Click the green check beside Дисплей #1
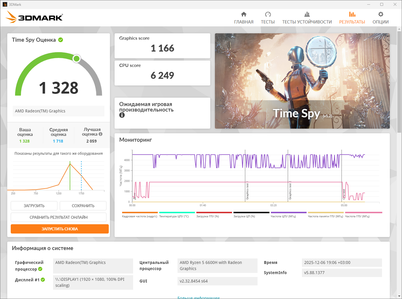This screenshot has height=299, width=402. point(43,280)
